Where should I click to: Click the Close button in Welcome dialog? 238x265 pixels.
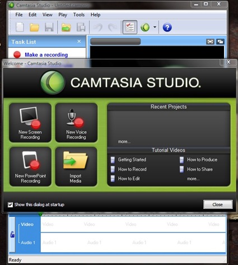pos(218,204)
